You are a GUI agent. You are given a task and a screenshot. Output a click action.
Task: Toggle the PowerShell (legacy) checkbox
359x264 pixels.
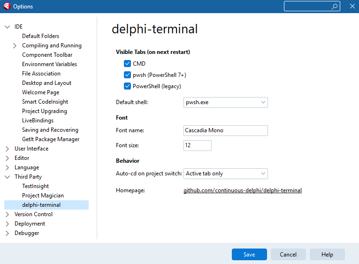(127, 86)
